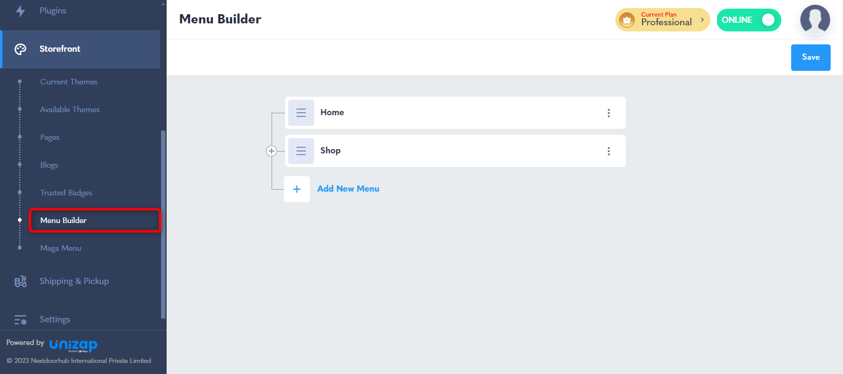Viewport: 843px width, 374px height.
Task: Save the menu builder changes
Action: (811, 57)
